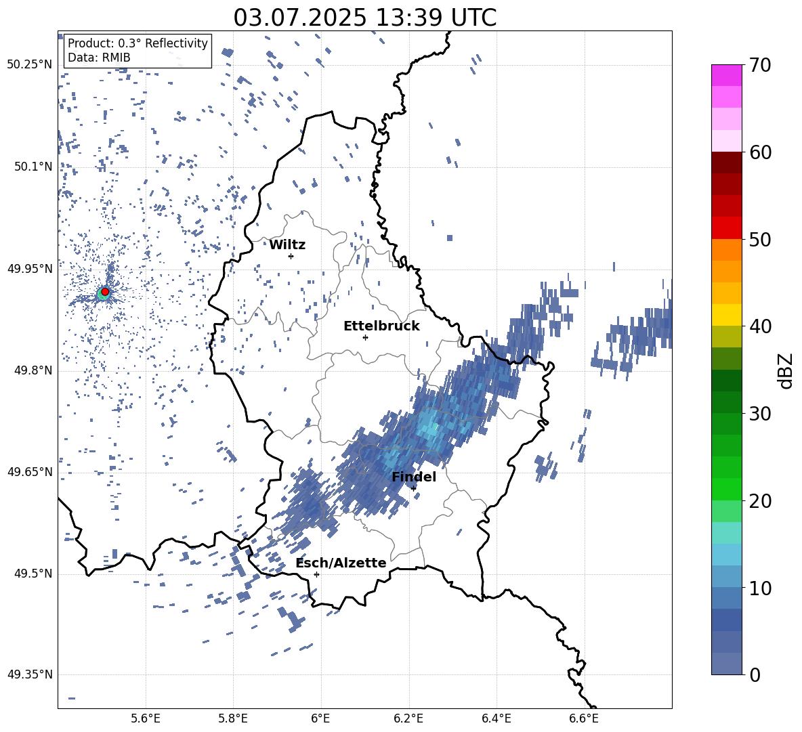Click the 0 tick label on colorbar
Screen dimensions: 802x732
[x=755, y=674]
